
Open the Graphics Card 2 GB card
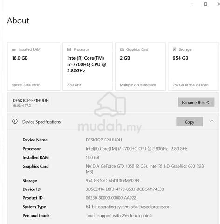point(140,67)
